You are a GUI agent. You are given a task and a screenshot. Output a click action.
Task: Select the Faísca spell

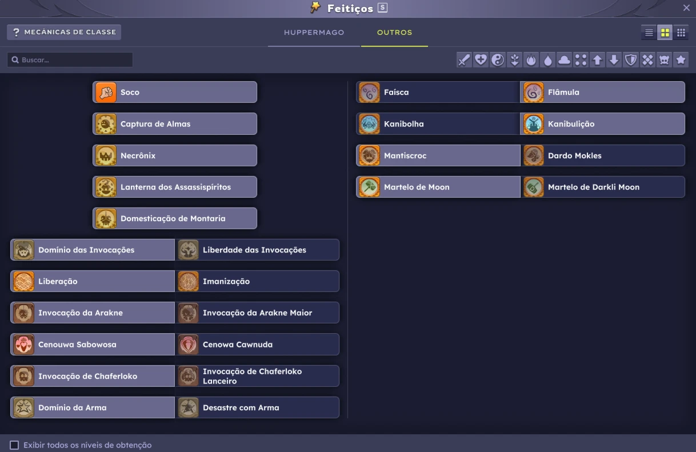[438, 92]
